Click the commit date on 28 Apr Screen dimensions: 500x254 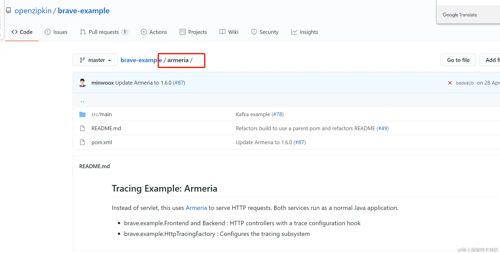488,83
